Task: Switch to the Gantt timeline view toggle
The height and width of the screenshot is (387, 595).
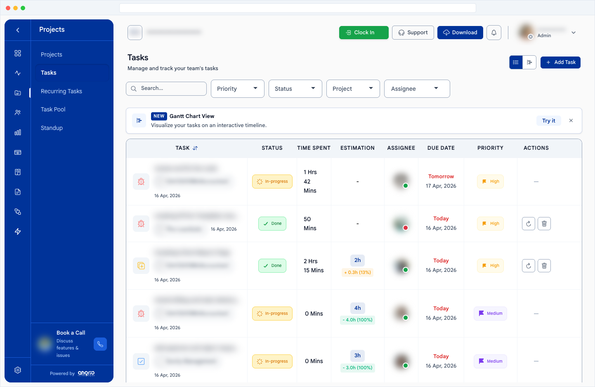Action: [x=529, y=62]
